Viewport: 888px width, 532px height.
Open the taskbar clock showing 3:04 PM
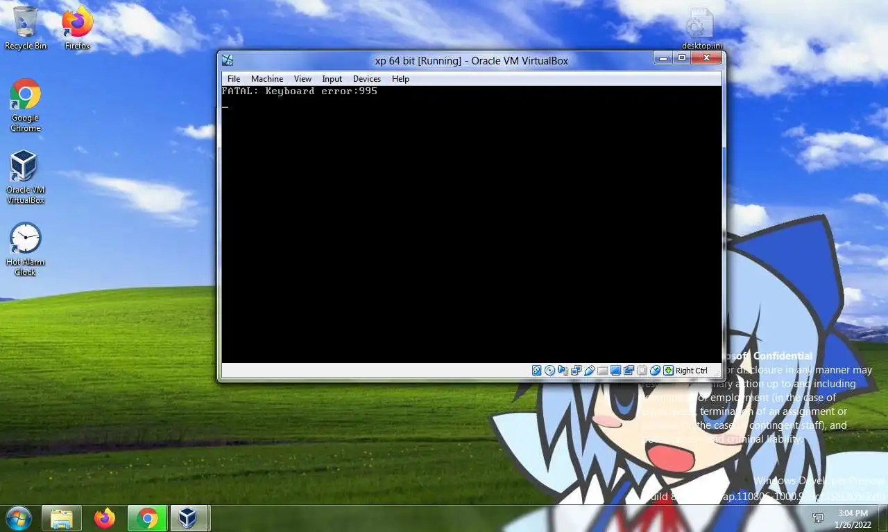tap(852, 518)
